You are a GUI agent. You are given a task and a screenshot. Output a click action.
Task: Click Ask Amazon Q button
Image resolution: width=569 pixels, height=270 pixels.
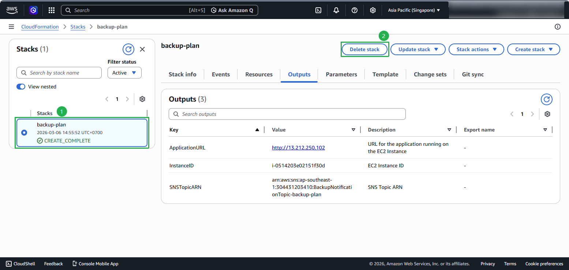(232, 10)
